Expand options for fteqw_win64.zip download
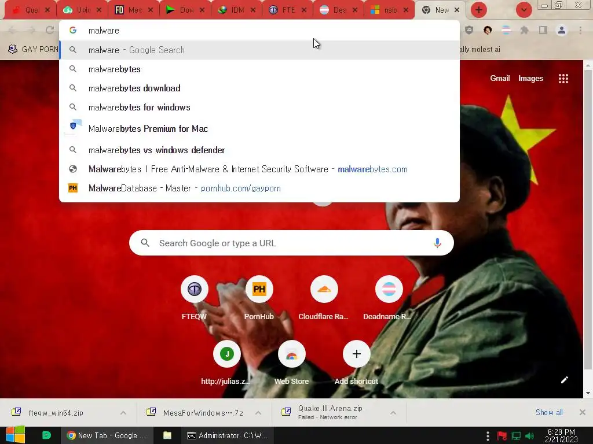 pos(123,413)
